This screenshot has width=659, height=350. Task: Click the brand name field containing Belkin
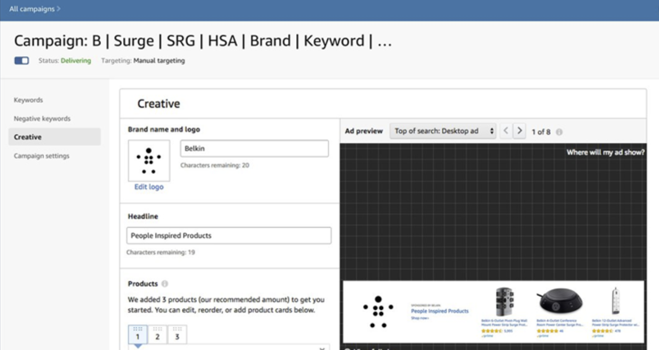click(x=254, y=149)
